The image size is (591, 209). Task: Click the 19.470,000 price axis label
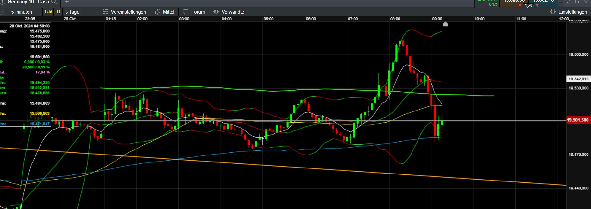point(579,155)
